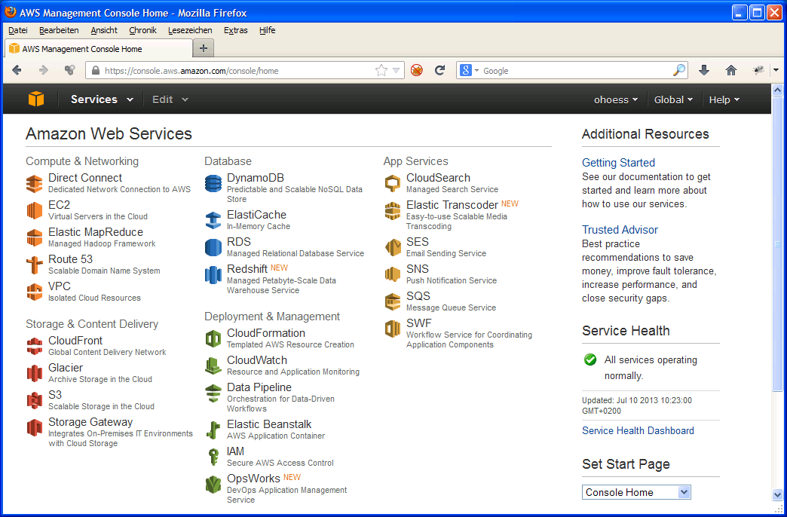Bookmark this page with the star icon
The width and height of the screenshot is (787, 517).
[x=381, y=70]
